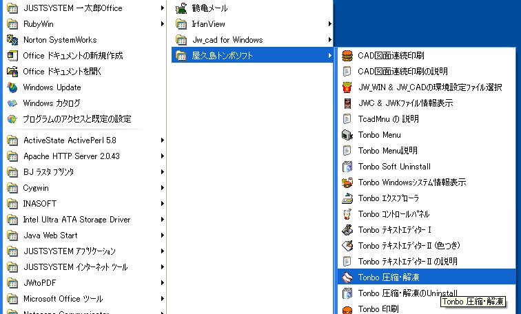Select the Tonbo 圧縮・解凍のUninstall label
The height and width of the screenshot is (314, 521).
point(408,293)
